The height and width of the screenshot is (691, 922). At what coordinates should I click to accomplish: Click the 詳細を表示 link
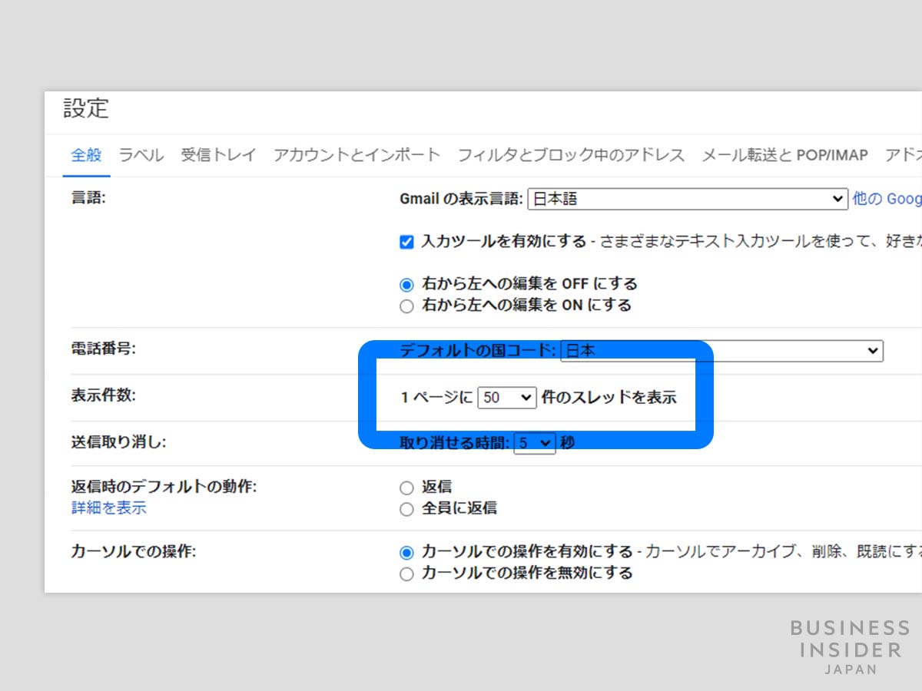pyautogui.click(x=108, y=508)
